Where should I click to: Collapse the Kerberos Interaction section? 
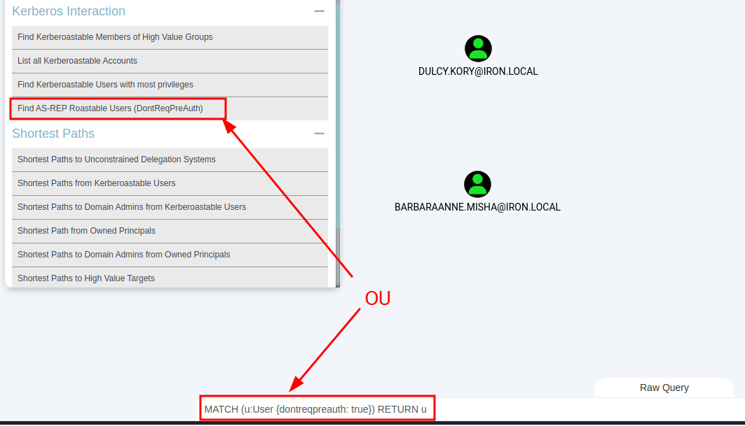[x=320, y=11]
